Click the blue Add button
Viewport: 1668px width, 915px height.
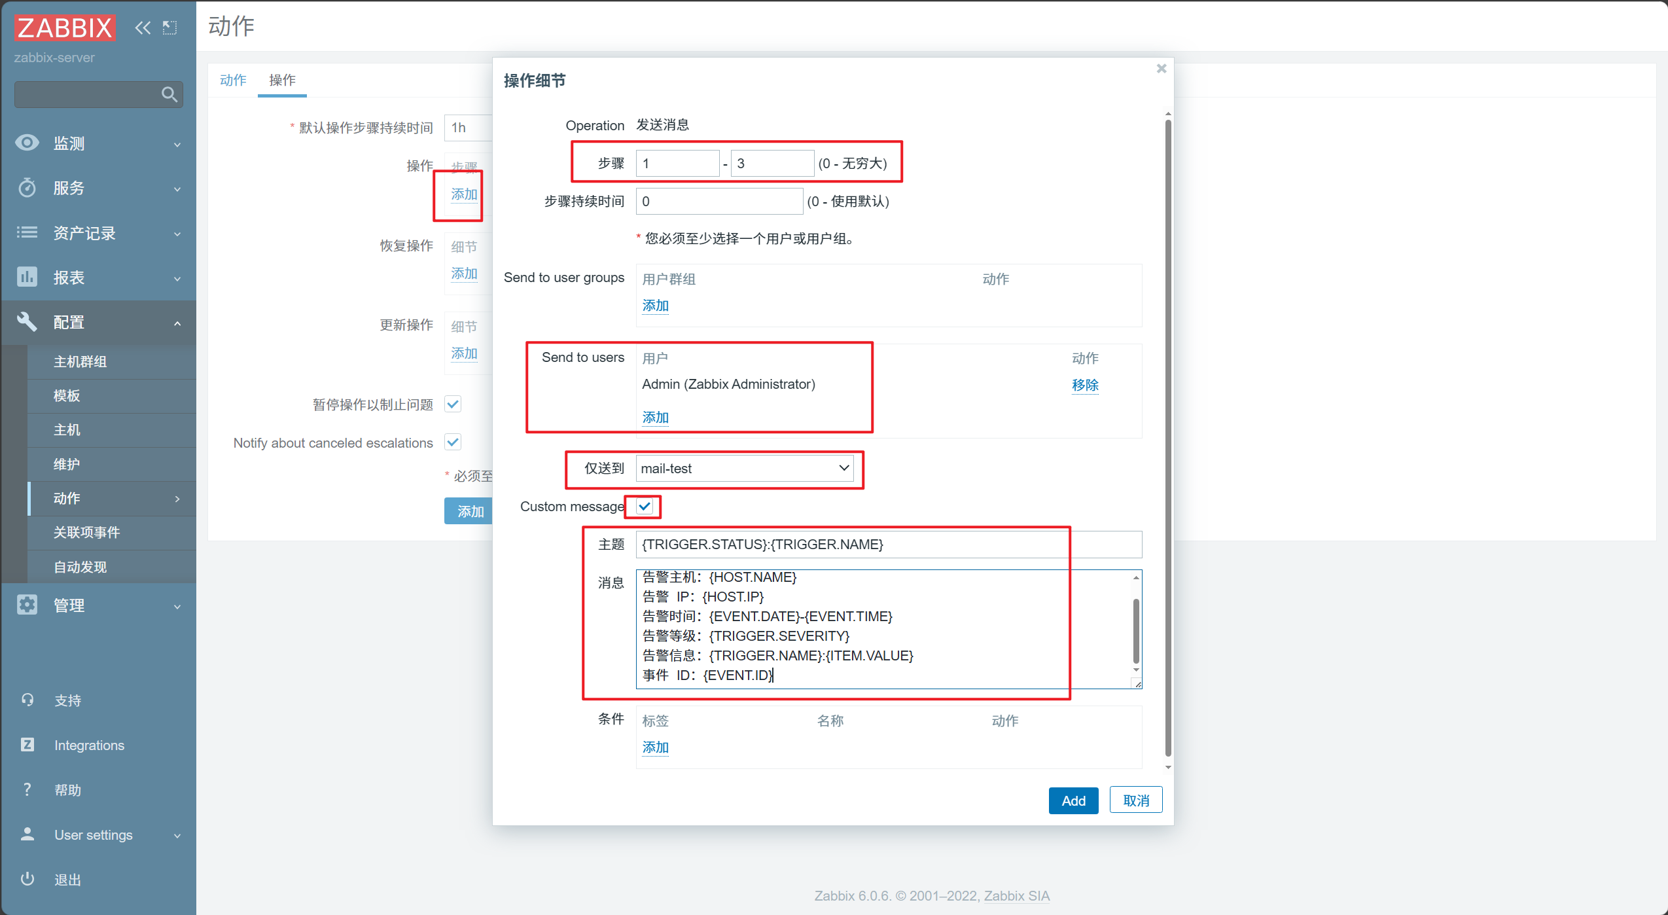1073,800
